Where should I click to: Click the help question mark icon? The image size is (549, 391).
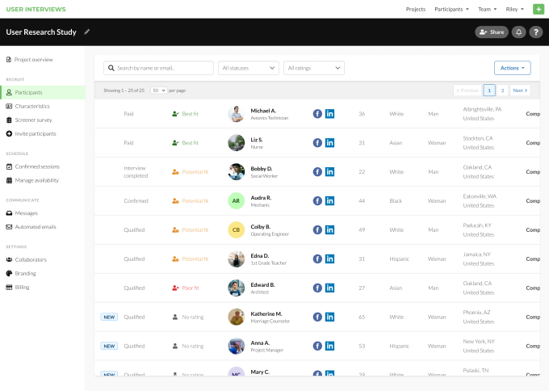pos(535,32)
